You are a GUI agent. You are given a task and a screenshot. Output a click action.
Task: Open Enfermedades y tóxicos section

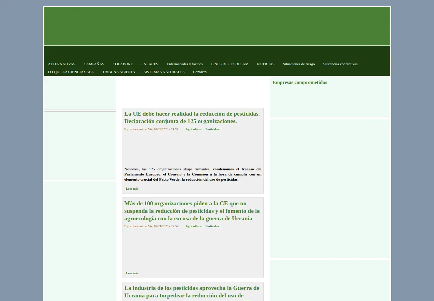tap(185, 64)
